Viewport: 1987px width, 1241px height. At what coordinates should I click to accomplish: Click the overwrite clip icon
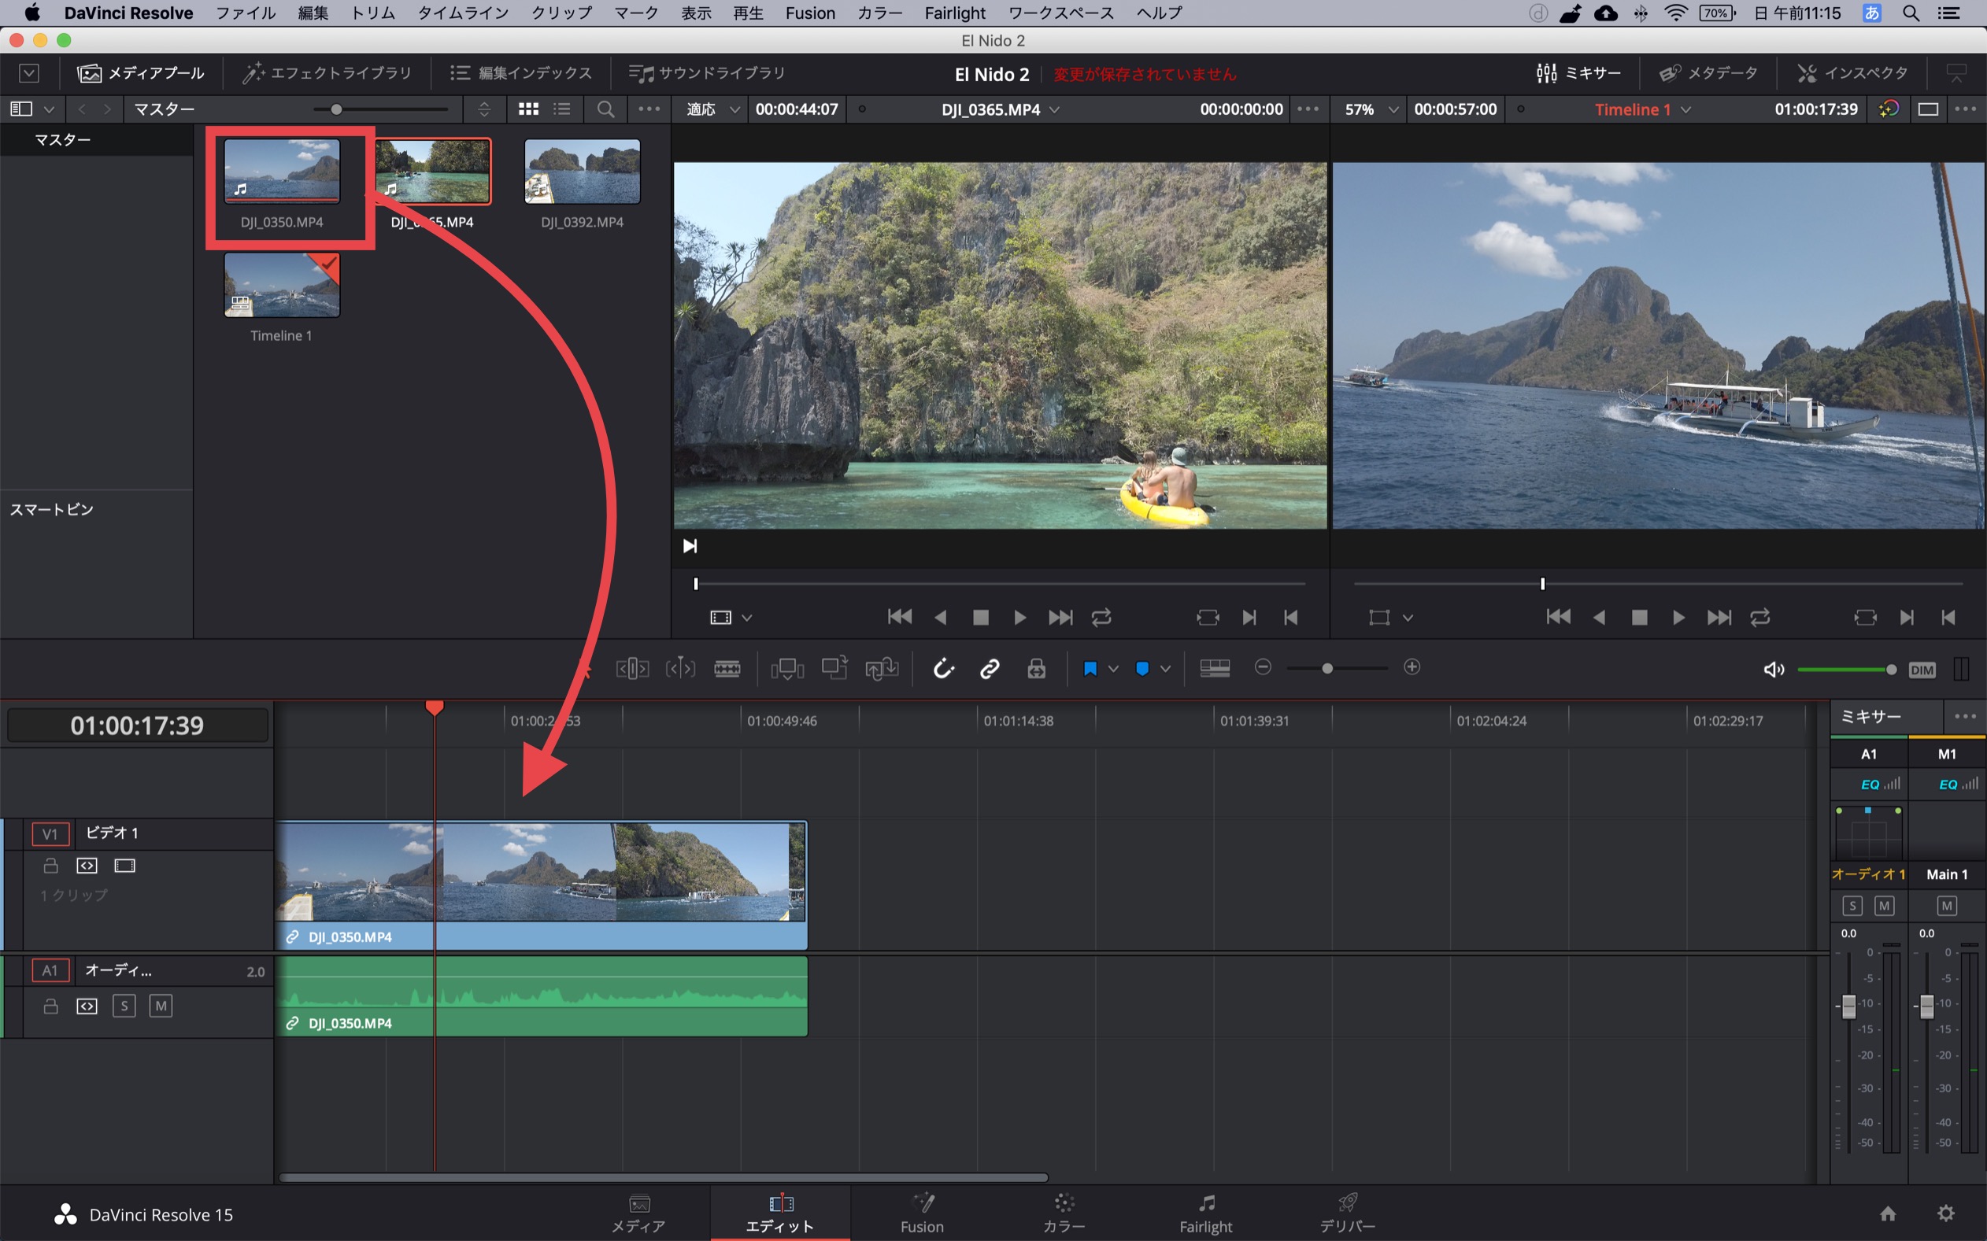tap(834, 669)
